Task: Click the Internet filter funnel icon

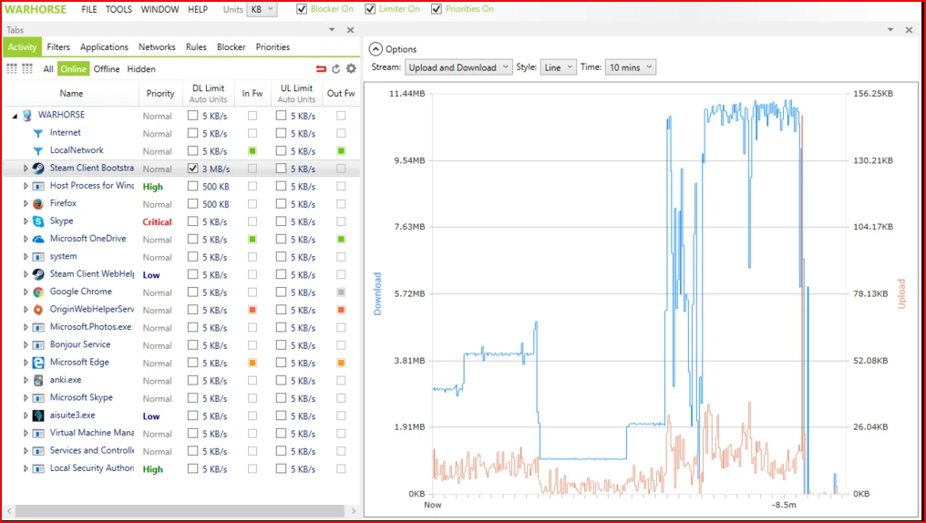Action: pyautogui.click(x=38, y=133)
